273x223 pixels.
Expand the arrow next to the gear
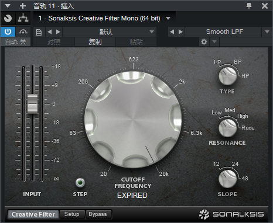(214, 42)
